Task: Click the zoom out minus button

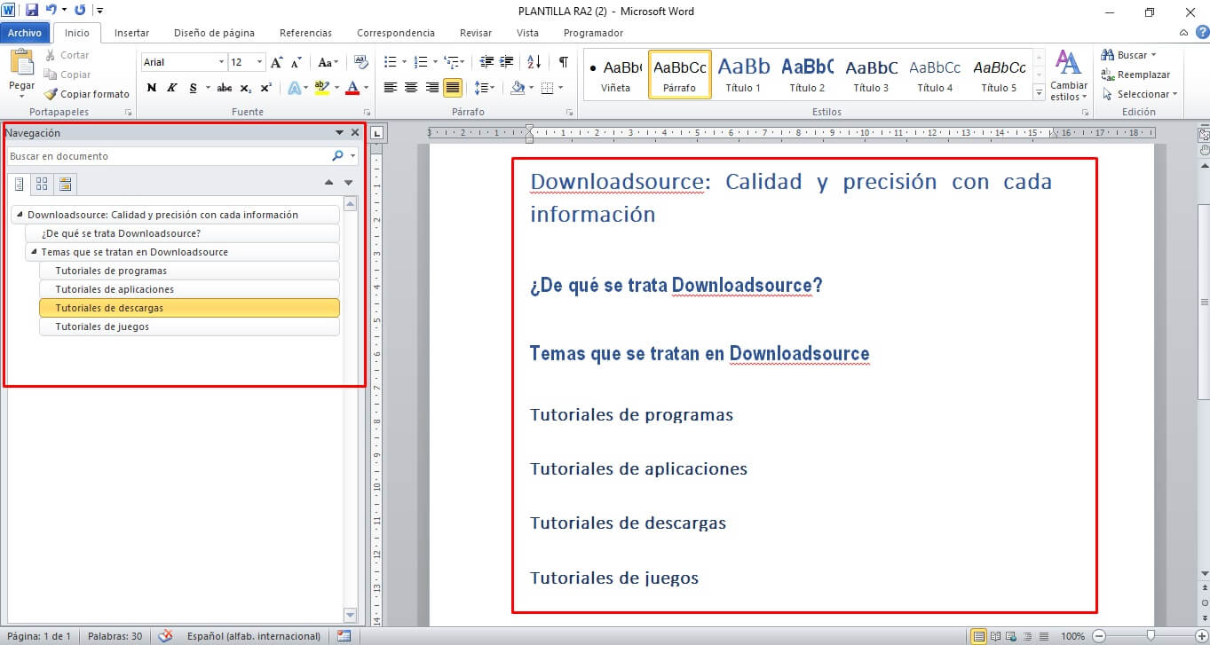Action: click(1098, 636)
